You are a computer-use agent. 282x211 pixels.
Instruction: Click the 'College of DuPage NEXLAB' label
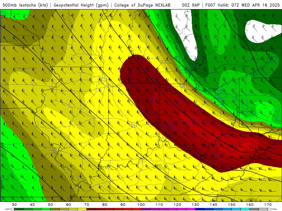pyautogui.click(x=142, y=5)
